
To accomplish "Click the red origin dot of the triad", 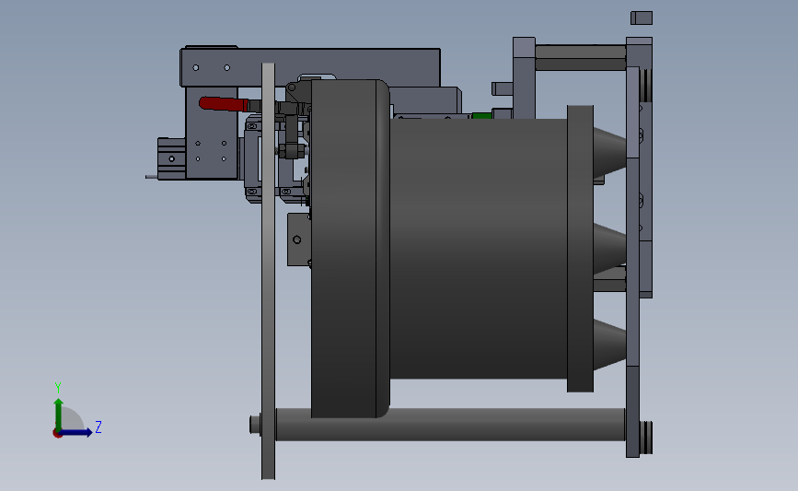I will tap(57, 434).
